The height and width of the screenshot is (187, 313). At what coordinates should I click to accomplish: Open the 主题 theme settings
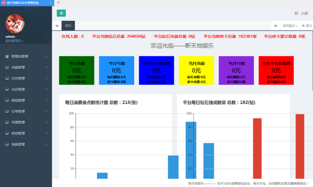coord(301,13)
